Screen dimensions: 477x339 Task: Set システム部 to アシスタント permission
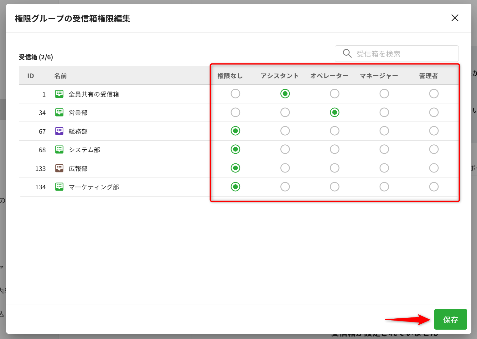click(285, 149)
